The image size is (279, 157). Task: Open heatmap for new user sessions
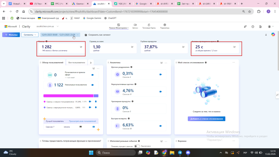click(96, 101)
